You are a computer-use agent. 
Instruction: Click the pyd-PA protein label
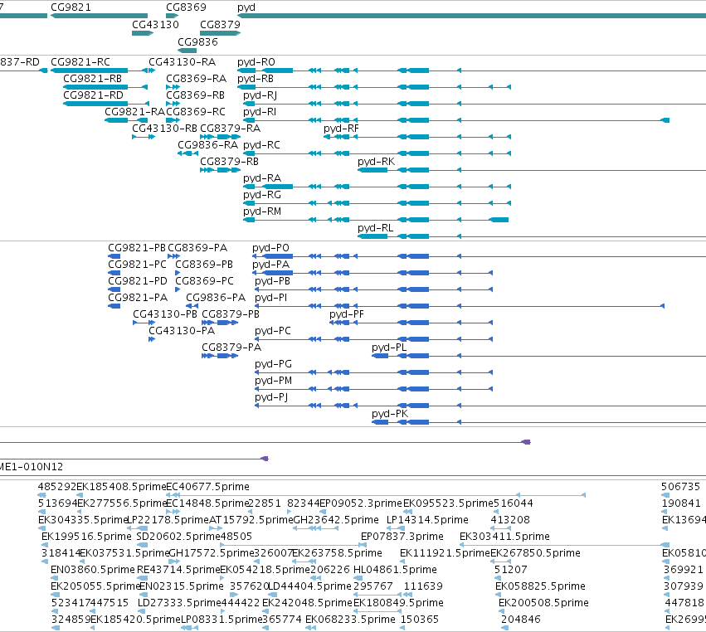(x=270, y=265)
